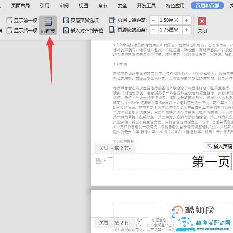This screenshot has width=233, height=233.
Task: Click the 页脚 - 第 2 节- label
Action: click(115, 148)
